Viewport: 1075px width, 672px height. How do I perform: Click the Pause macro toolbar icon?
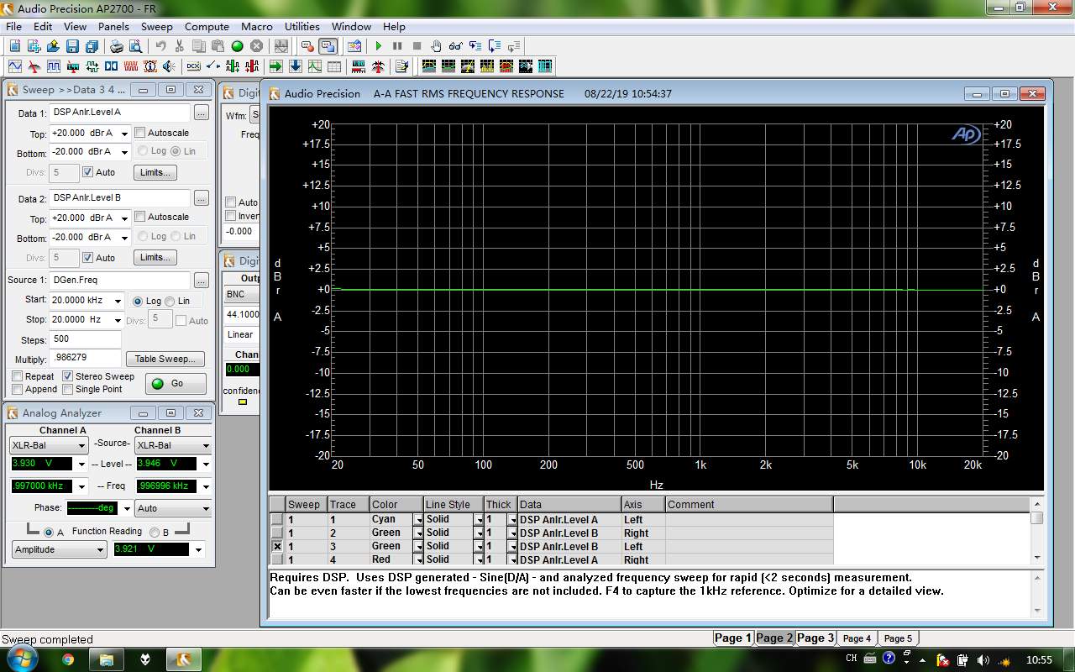point(397,46)
